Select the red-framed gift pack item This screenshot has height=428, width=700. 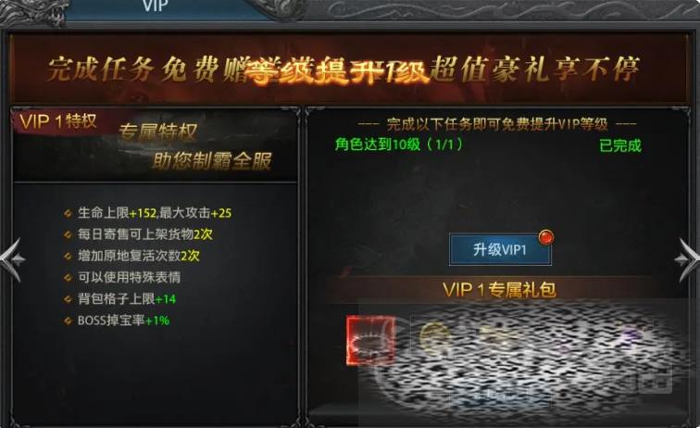pyautogui.click(x=370, y=340)
